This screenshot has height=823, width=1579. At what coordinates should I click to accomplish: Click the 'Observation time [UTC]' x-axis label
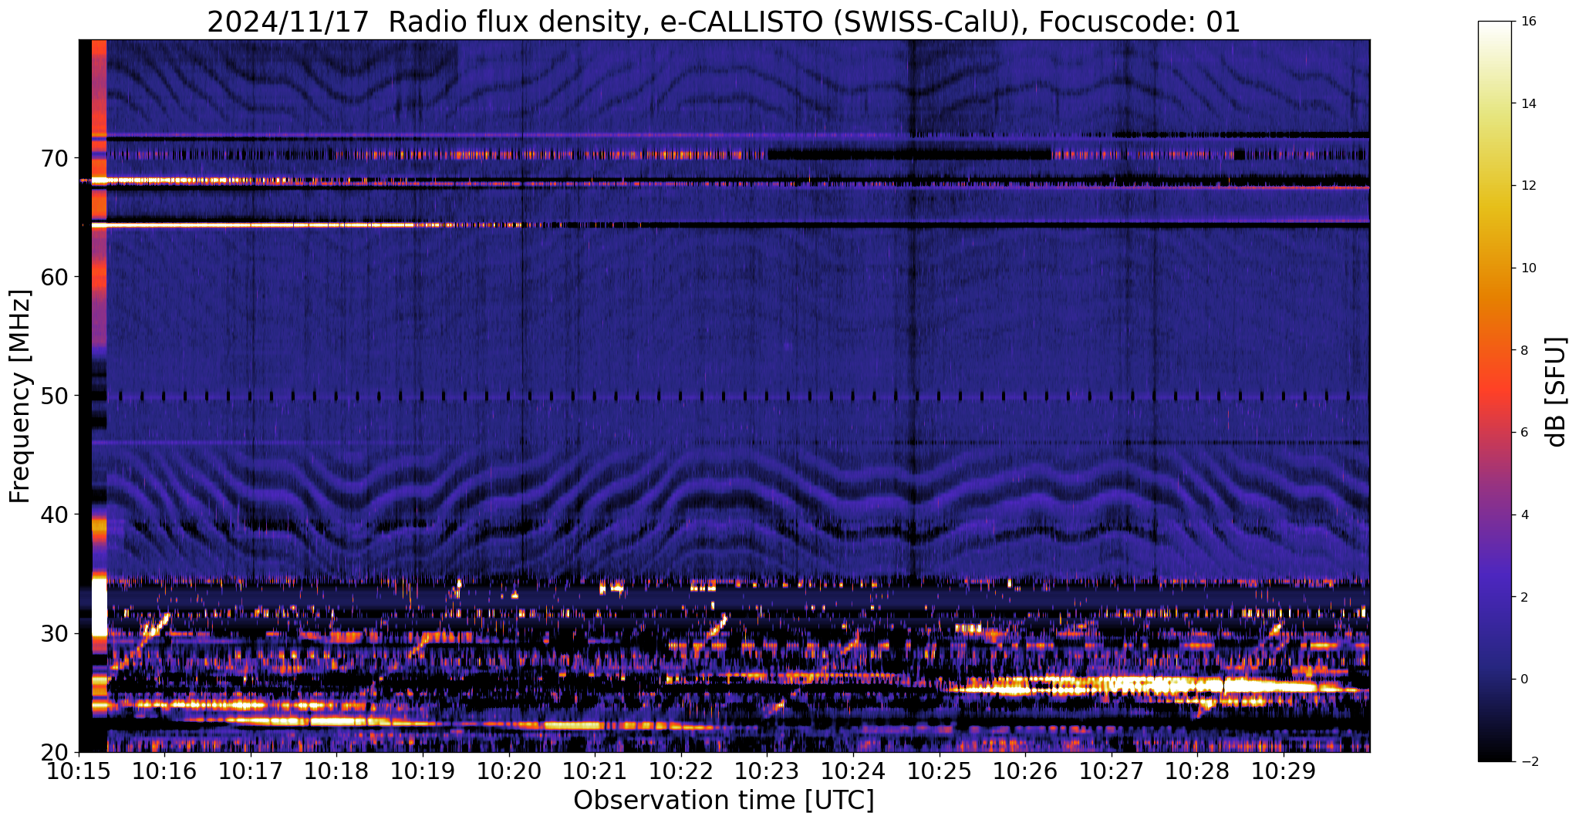pos(724,801)
